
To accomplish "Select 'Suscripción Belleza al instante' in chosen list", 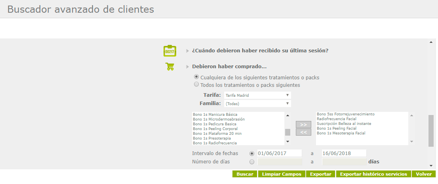I will tap(344, 124).
